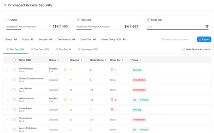Focus the Search account name field
Screen dimensions: 214x133
(x=178, y=40)
